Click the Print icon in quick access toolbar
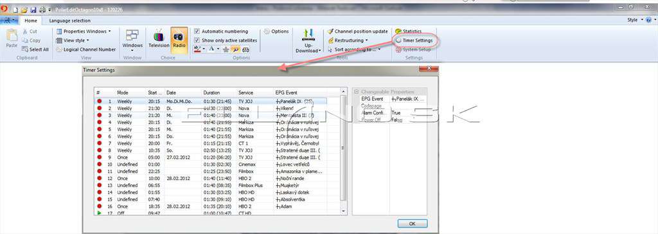 (x=42, y=9)
